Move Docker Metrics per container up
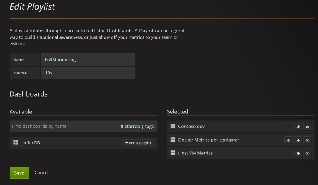This screenshot has height=185, width=318. click(288, 140)
